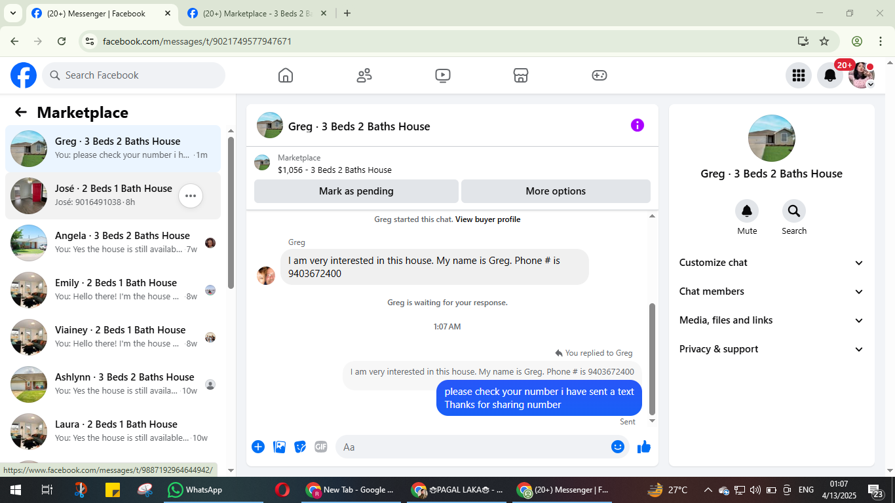Open the account profile picture menu

[862, 75]
